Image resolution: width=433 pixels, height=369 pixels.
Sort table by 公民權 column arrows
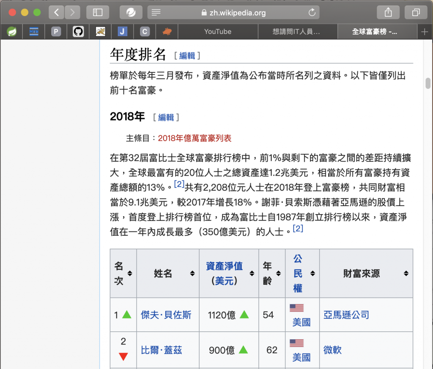tap(312, 273)
